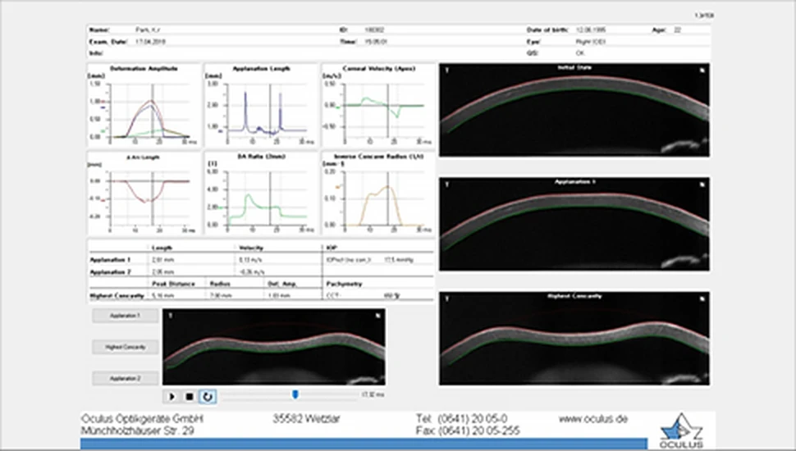Select the Exam. Date value
796x451 pixels.
click(x=150, y=42)
